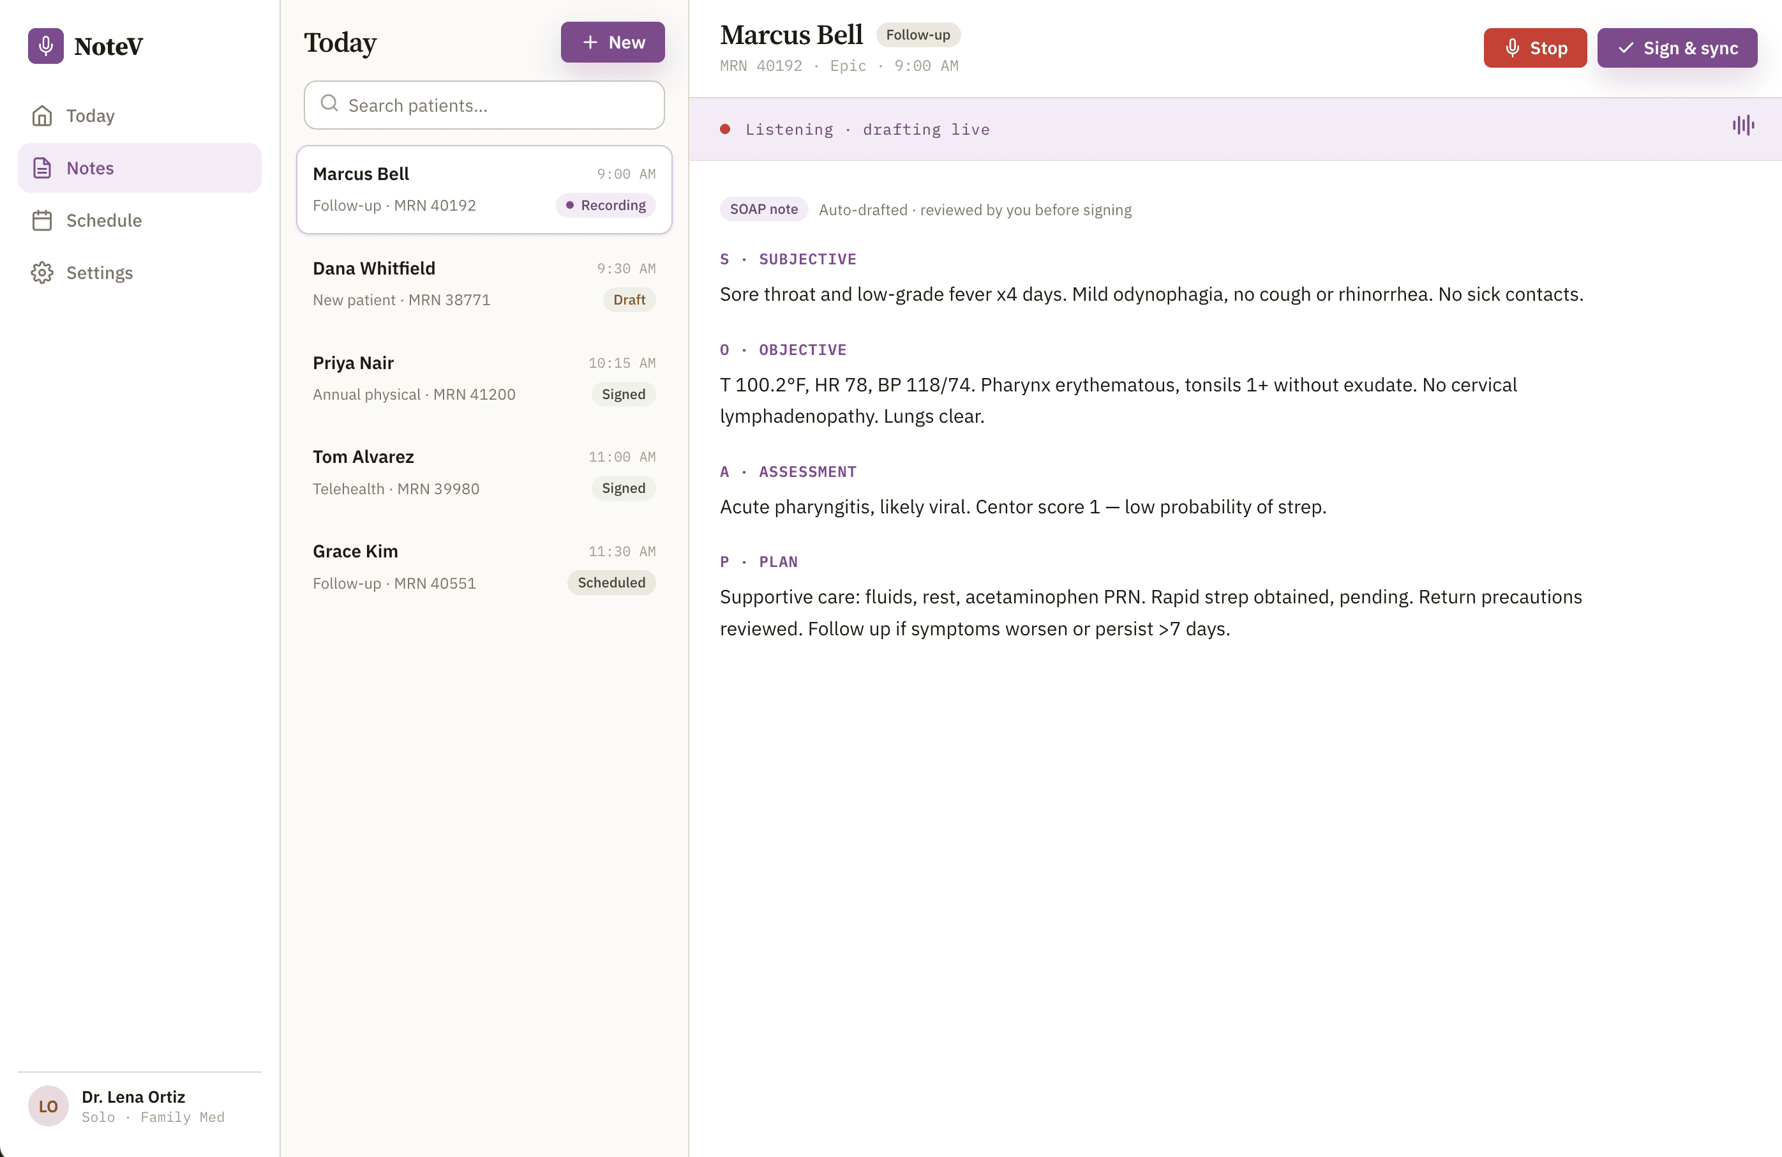Click the Supportive care plan paragraph
This screenshot has width=1782, height=1157.
[x=1151, y=612]
